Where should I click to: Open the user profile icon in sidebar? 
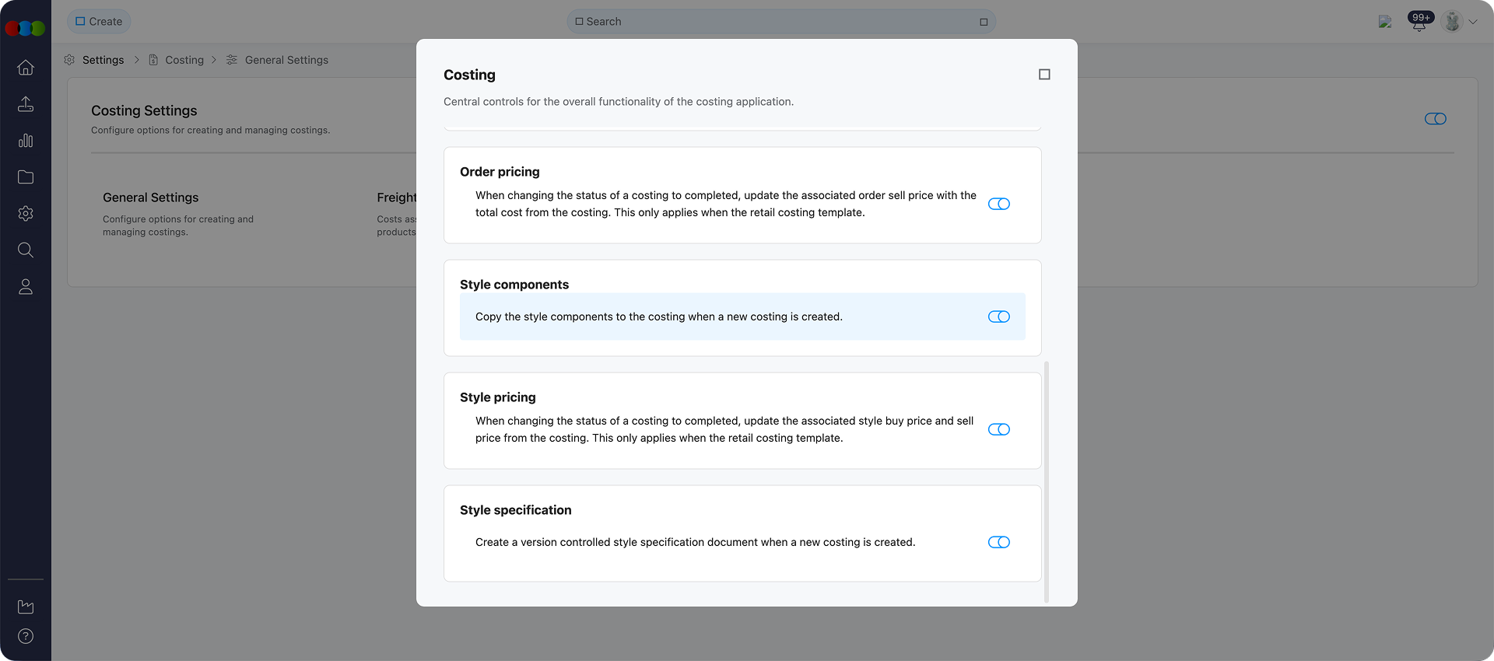click(x=26, y=287)
